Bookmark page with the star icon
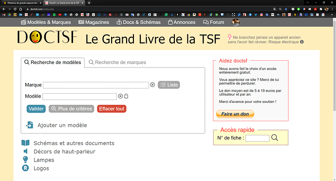 [286, 9]
